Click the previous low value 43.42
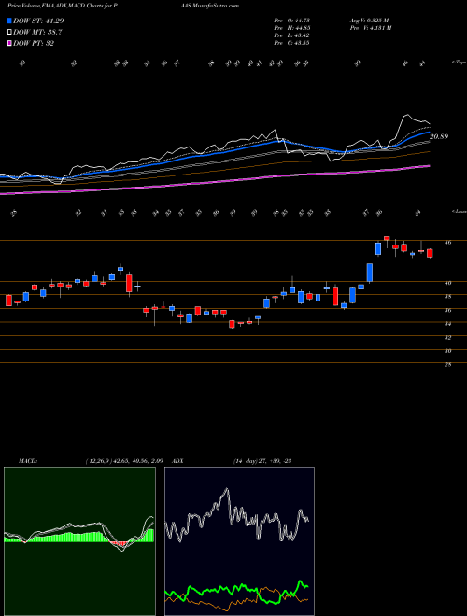Viewport: 467px width, 616px height. (301, 35)
